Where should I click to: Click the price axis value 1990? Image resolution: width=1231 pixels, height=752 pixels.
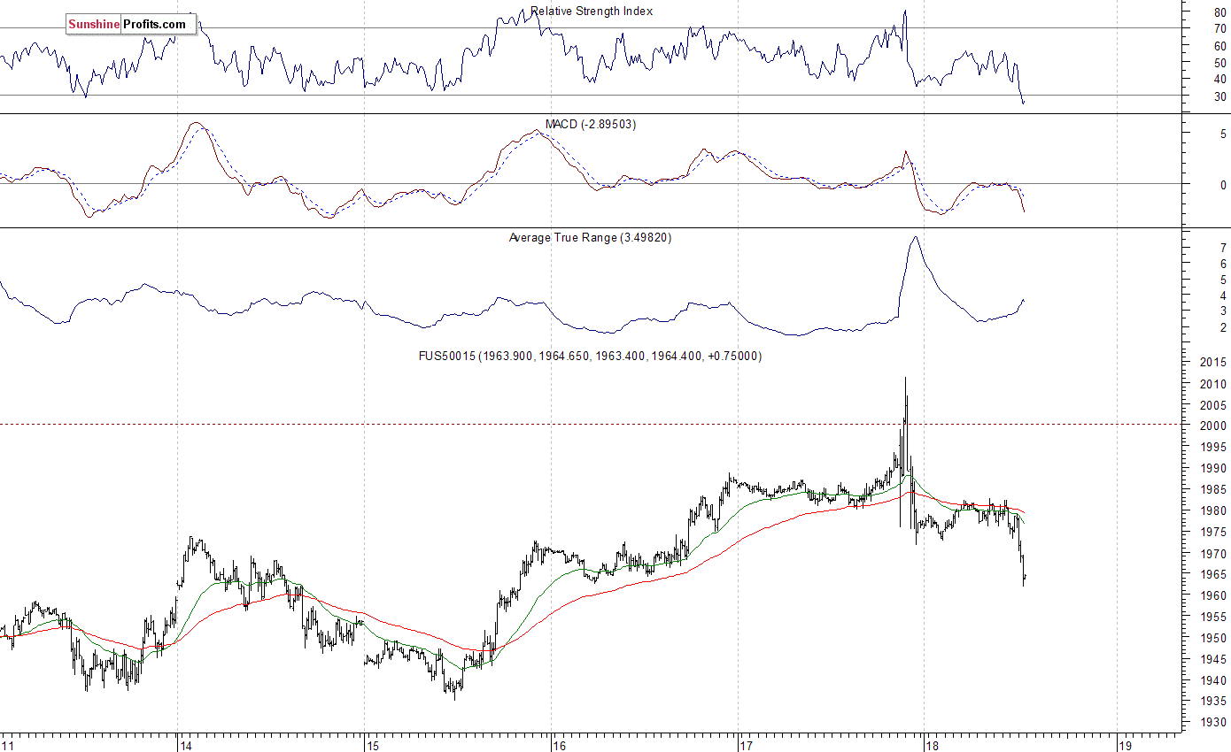click(x=1215, y=469)
